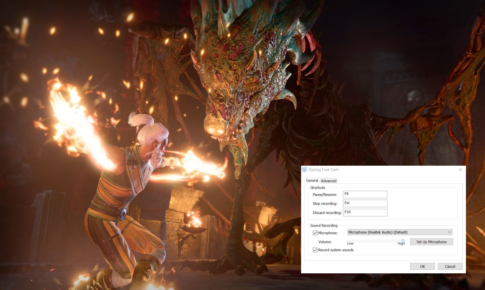Click the Low label under slider
485x290 pixels.
(x=350, y=244)
